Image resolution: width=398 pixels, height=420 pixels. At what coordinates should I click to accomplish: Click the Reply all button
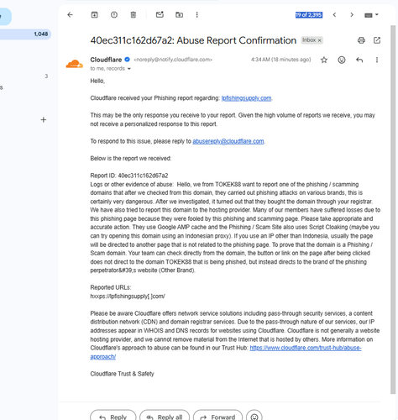165,417
